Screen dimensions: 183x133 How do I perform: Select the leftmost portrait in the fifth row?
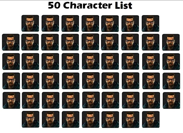coord(11,100)
